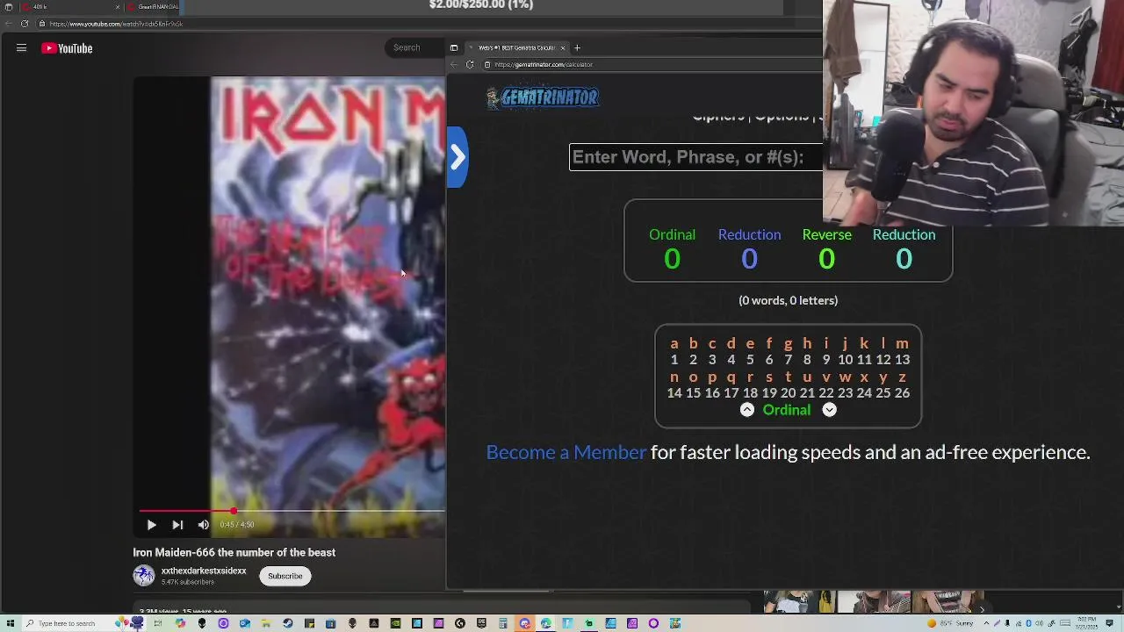Open File Explorer folder icon in taskbar
The image size is (1124, 632).
265,623
